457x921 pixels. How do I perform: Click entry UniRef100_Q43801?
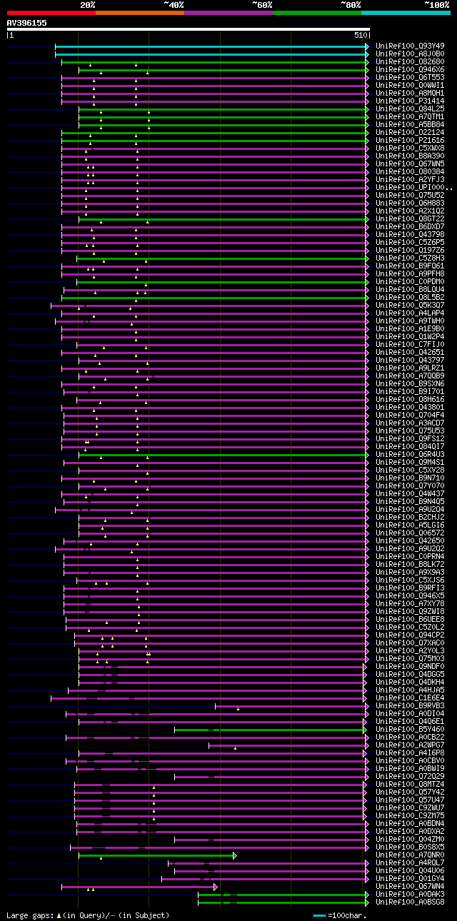tap(410, 407)
